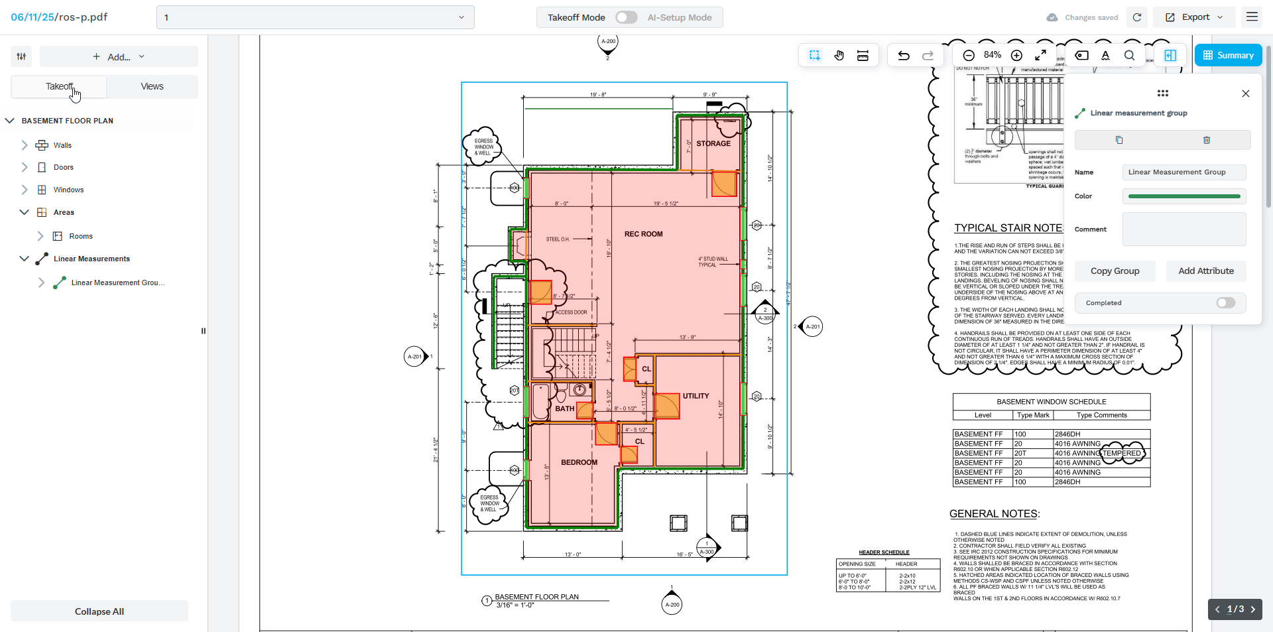
Task: Select the text annotation tool
Action: (x=1105, y=56)
